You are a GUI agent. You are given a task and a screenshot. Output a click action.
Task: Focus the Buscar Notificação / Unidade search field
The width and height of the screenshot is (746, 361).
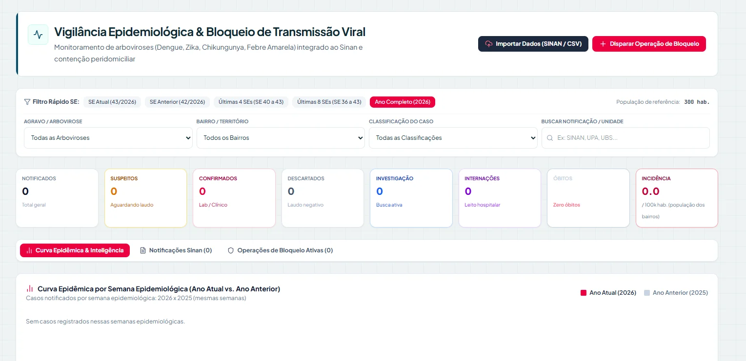625,138
